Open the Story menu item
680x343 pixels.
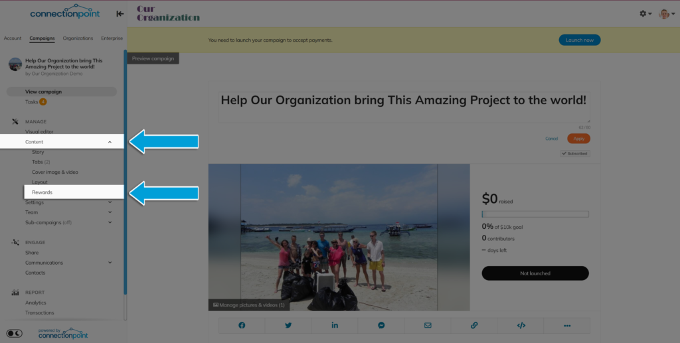[x=38, y=152]
